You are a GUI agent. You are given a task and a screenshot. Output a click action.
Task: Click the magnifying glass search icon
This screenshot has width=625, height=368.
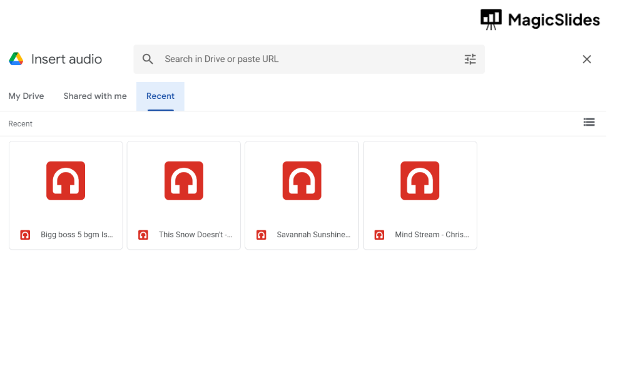click(148, 59)
